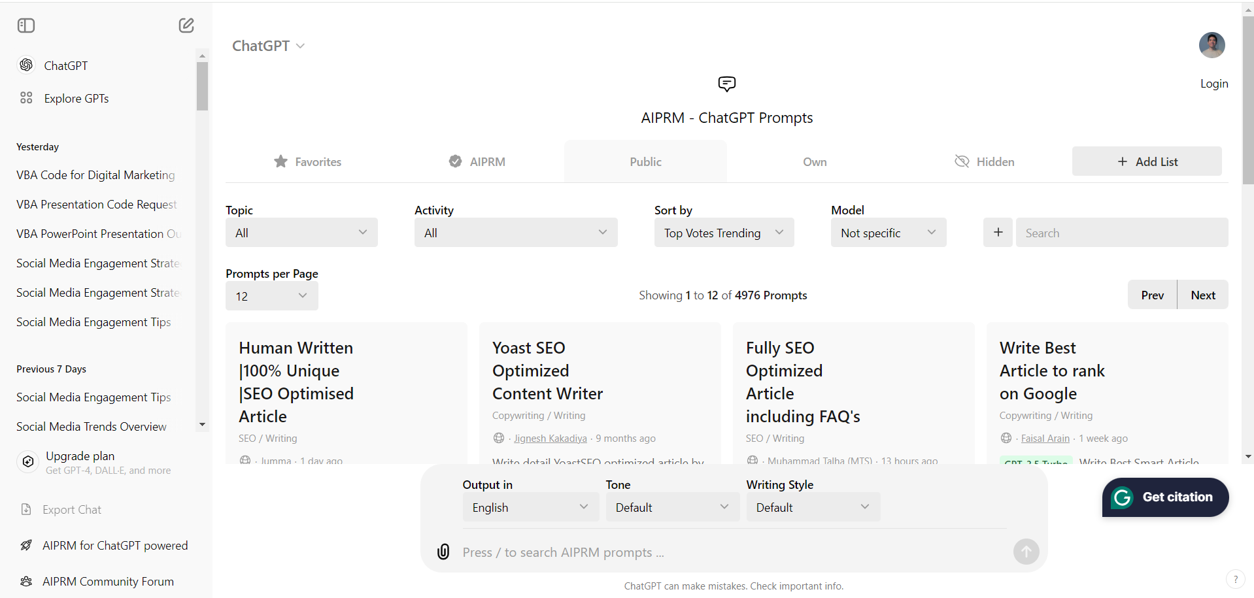Click the Prev page button
The width and height of the screenshot is (1254, 598).
click(x=1152, y=295)
